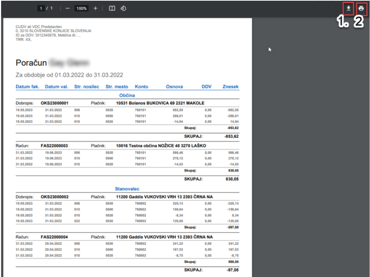Click the Str. mesto column header
This screenshot has width=370, height=277.
click(x=117, y=86)
